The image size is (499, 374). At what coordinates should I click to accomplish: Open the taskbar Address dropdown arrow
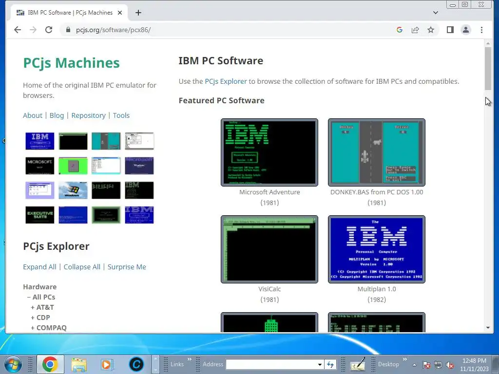tap(320, 365)
